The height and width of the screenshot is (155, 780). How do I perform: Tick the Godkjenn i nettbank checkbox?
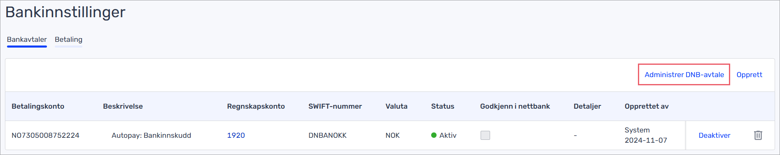(x=485, y=135)
